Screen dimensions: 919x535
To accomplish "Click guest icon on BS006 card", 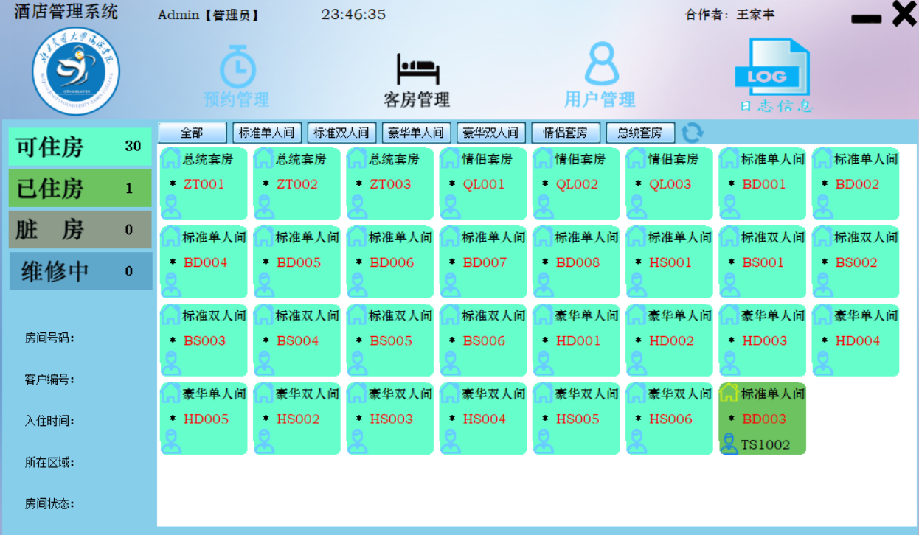I will click(450, 363).
